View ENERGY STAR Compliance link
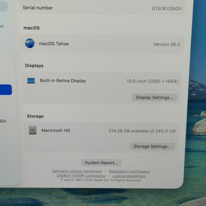 [81, 176]
